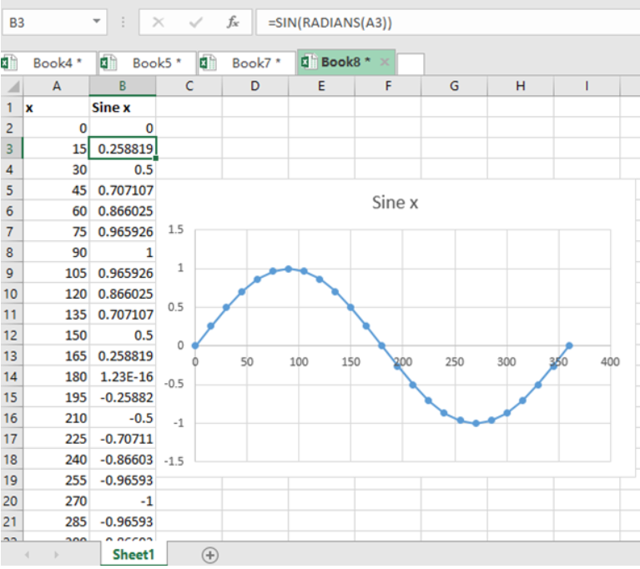Select the row 8 header

point(11,252)
